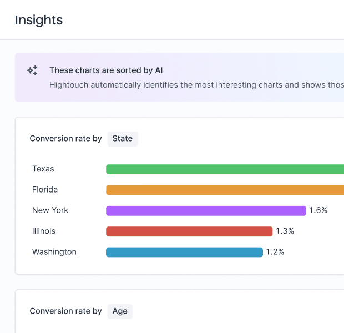This screenshot has height=333, width=344.
Task: Click the Washington row label
Action: click(54, 251)
